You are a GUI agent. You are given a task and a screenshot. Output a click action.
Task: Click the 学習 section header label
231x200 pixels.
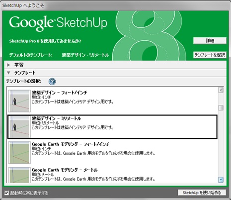[19, 65]
